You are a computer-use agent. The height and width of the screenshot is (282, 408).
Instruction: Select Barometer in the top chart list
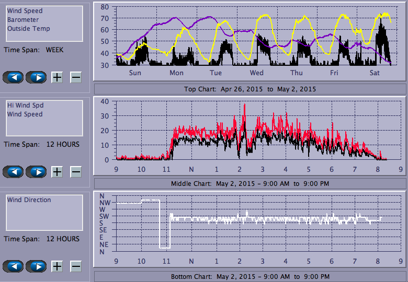click(23, 20)
